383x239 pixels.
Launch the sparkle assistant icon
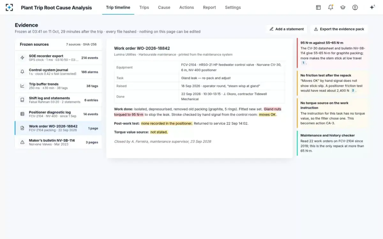[x=372, y=7]
